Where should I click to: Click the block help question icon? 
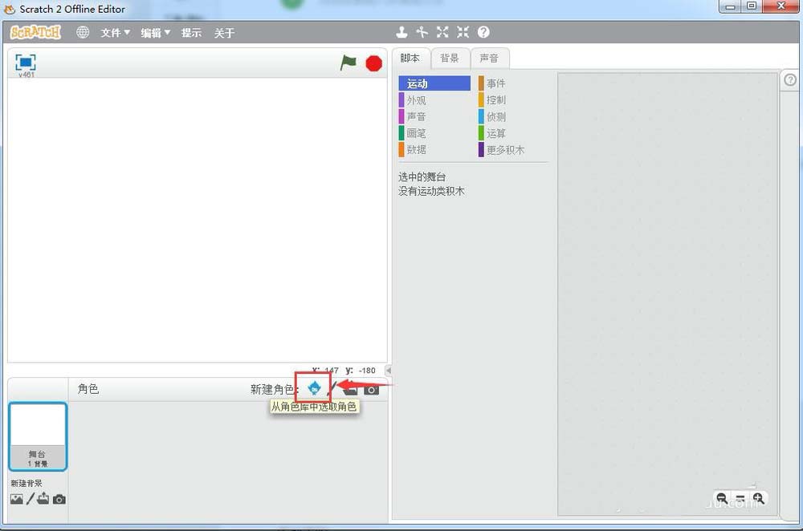(x=483, y=32)
